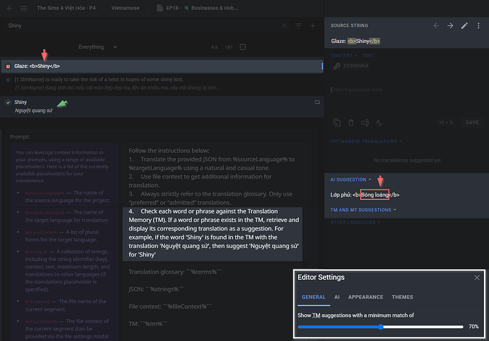Click the back arrow in top bar
This screenshot has height=341, width=489.
(10, 8)
